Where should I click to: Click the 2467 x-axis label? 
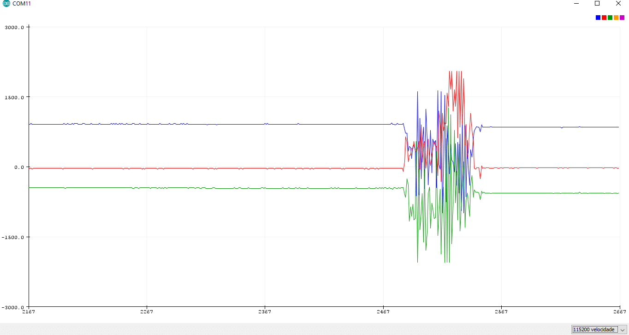point(383,312)
